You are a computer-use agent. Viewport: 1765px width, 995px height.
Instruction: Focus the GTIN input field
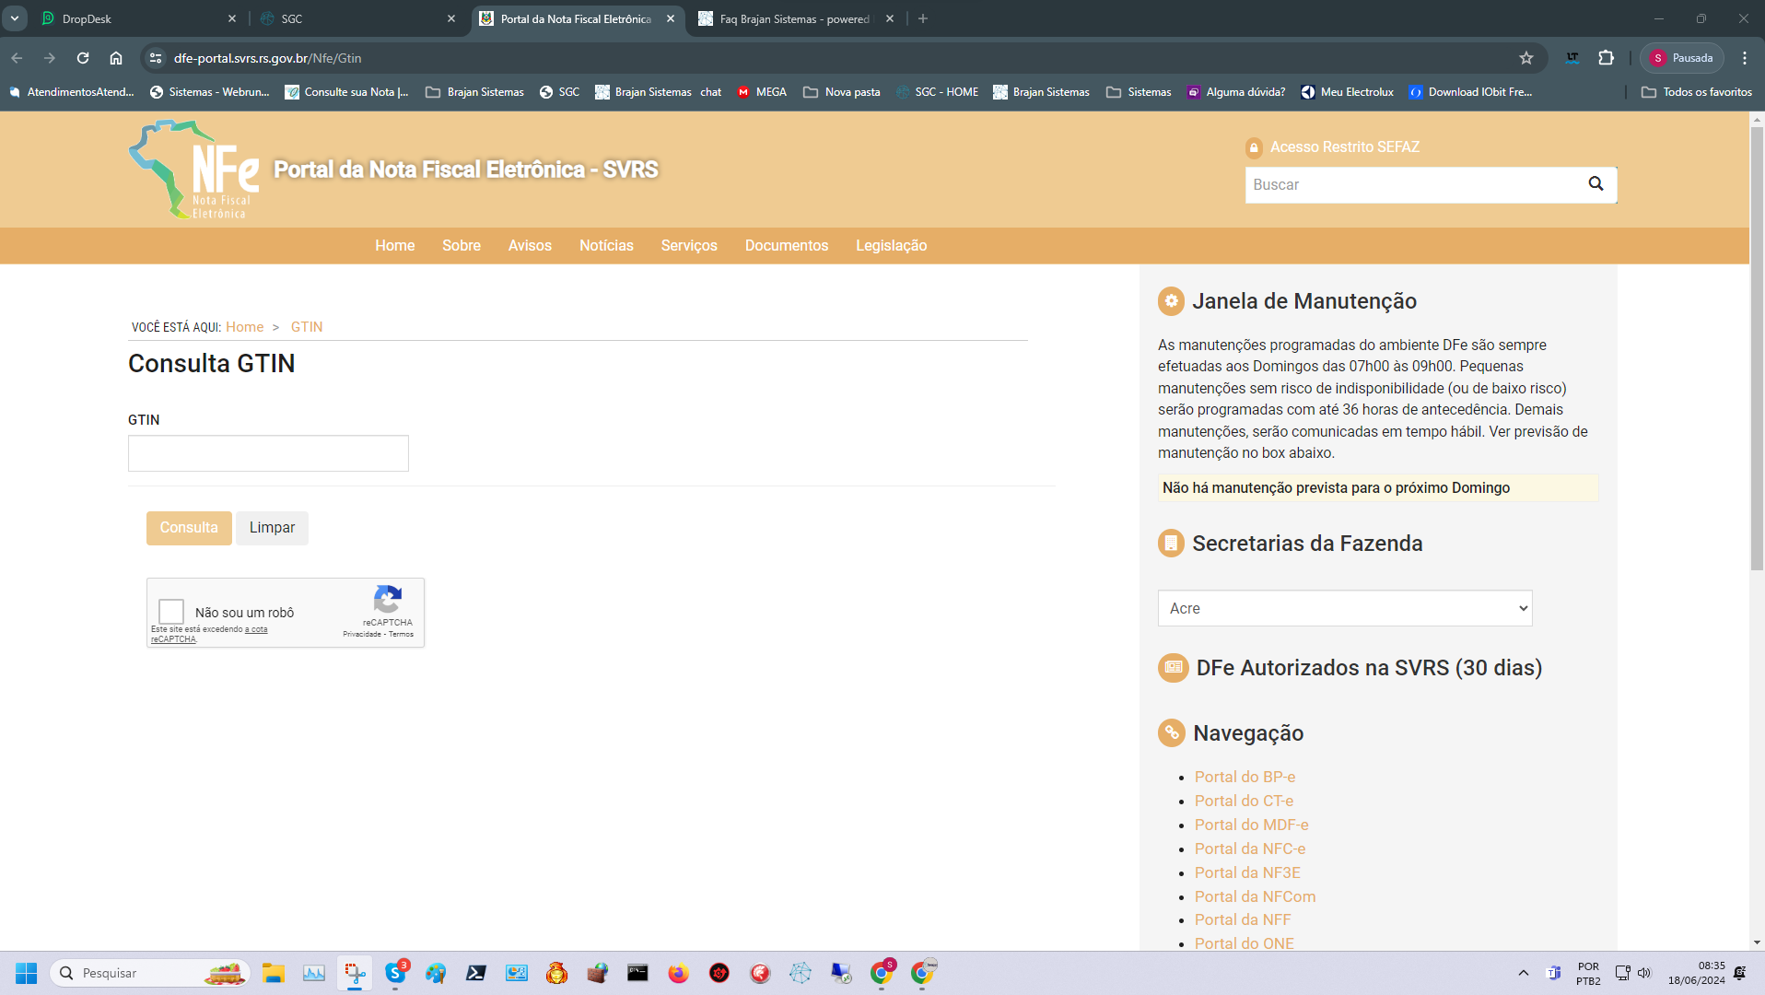coord(268,453)
